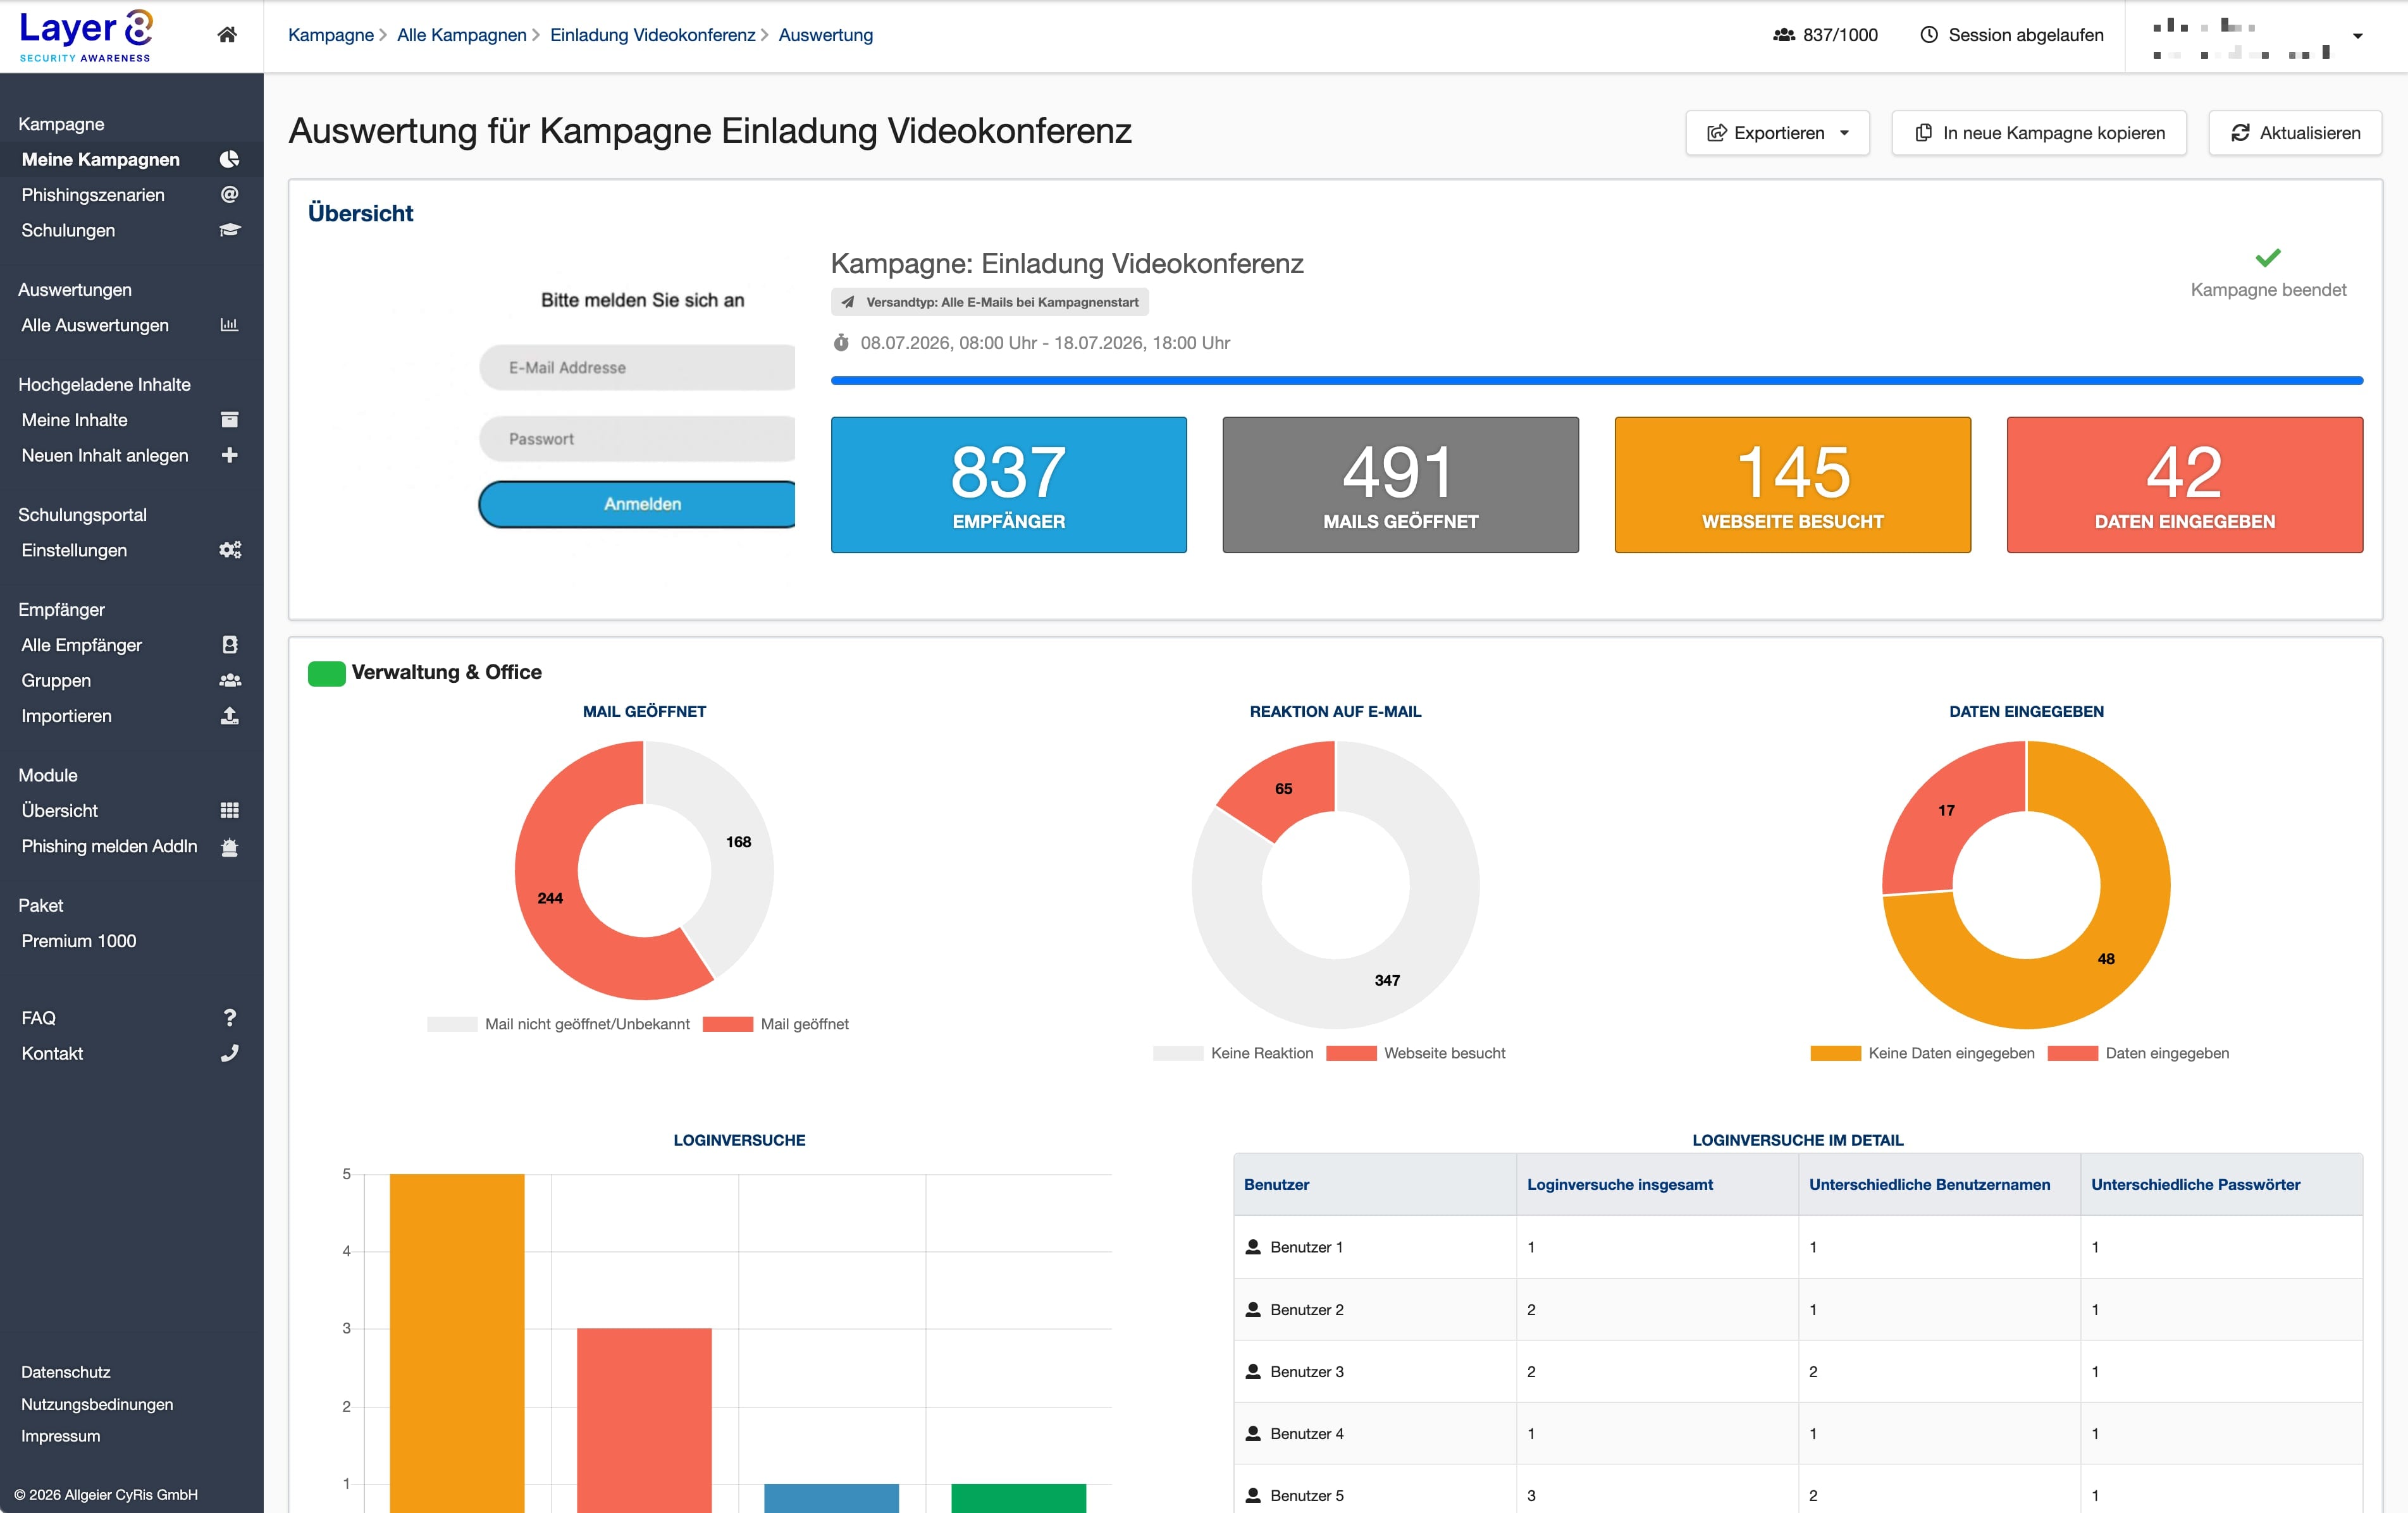Click the green Verwaltung & Office color swatch
The width and height of the screenshot is (2408, 1513).
click(327, 673)
